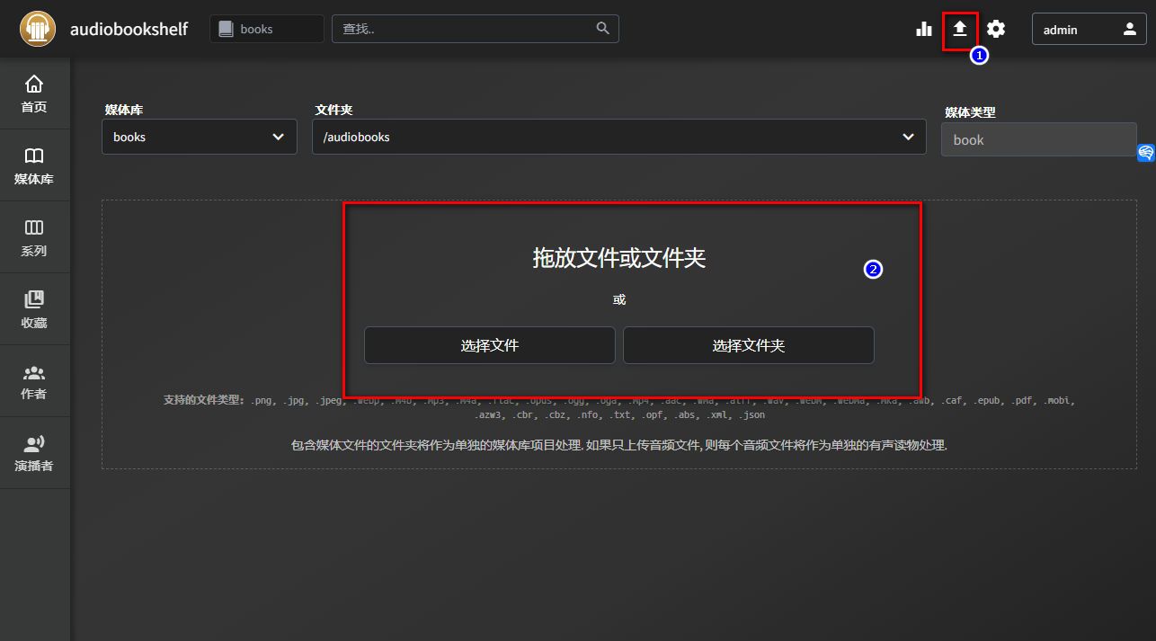Screen dimensions: 1156x641
Task: Open the statistics bar chart icon
Action: [x=924, y=29]
